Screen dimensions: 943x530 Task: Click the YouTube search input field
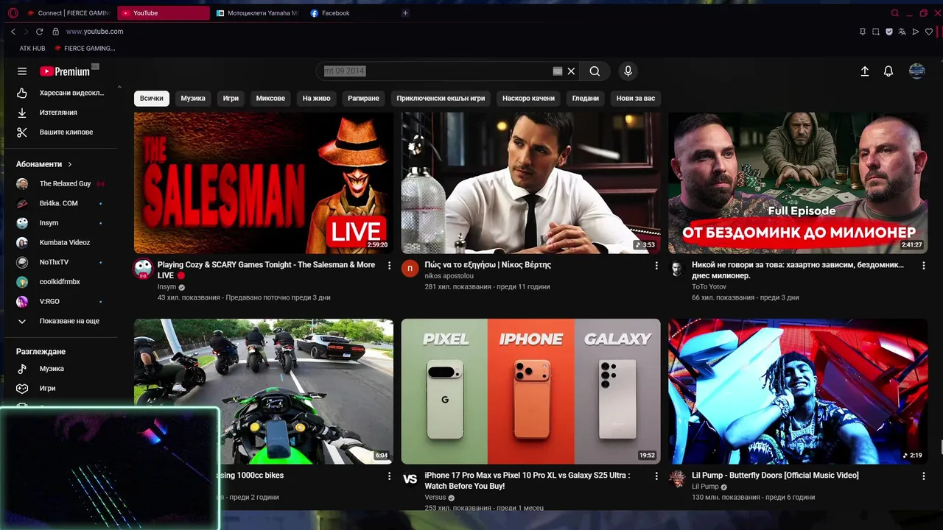[437, 71]
